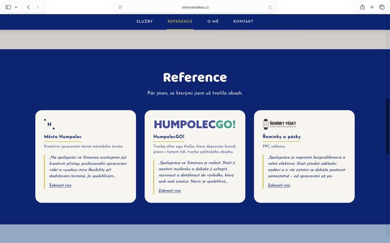This screenshot has height=243, width=390.
Task: Open the Share icon
Action: 362,7
